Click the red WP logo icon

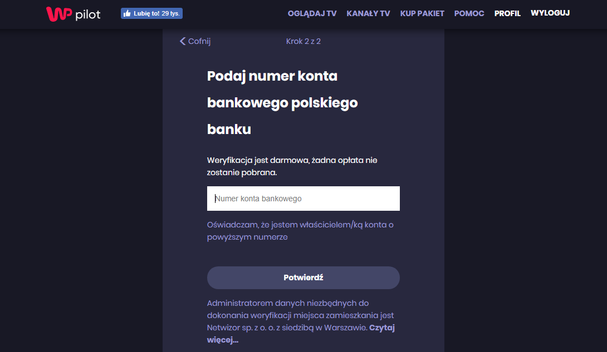(59, 14)
